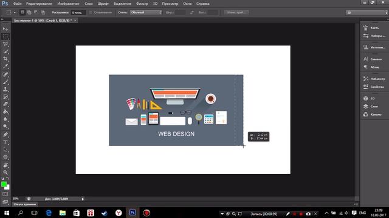Image resolution: width=389 pixels, height=218 pixels.
Task: Select the Shape tool
Action: [5, 157]
